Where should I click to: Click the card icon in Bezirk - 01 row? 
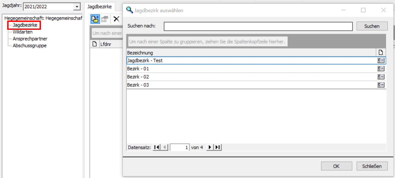point(381,69)
